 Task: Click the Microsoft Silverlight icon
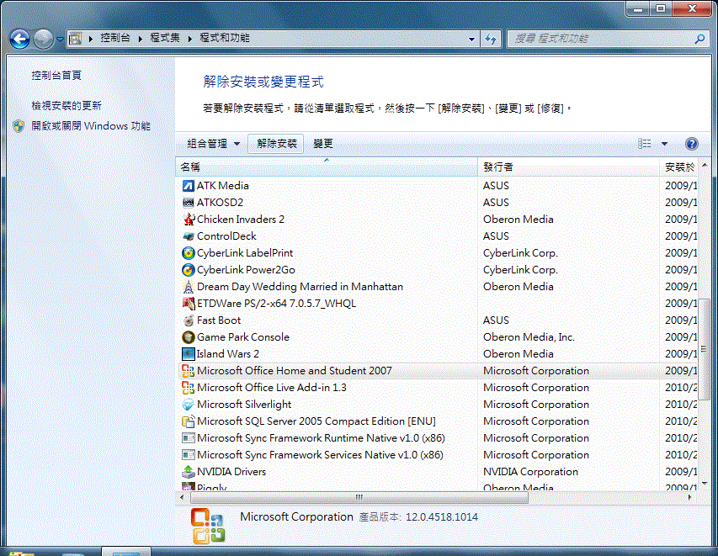pyautogui.click(x=189, y=405)
